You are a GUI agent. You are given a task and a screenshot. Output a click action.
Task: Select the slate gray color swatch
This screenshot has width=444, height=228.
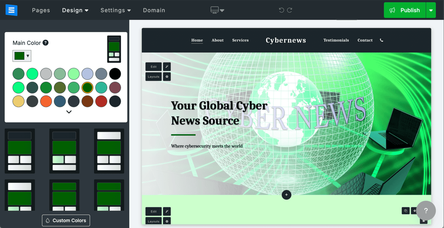tap(101, 74)
